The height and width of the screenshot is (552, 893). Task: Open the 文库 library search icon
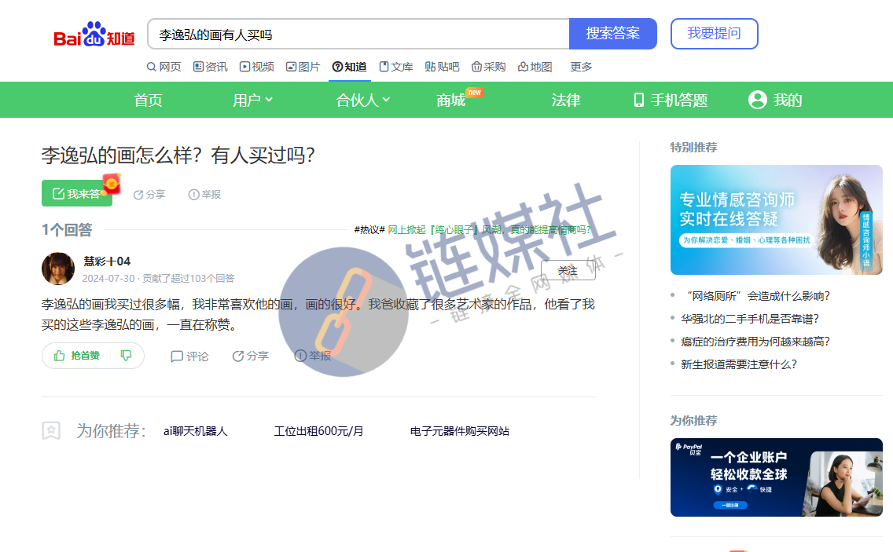383,67
